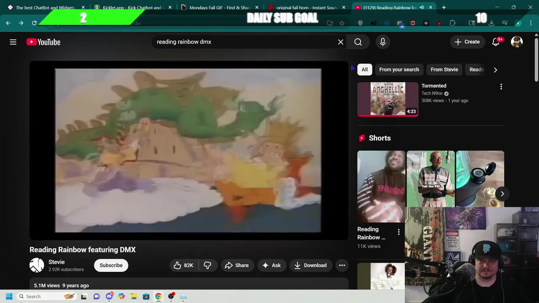Open the Stevie channel avatar
The height and width of the screenshot is (303, 539).
point(37,265)
